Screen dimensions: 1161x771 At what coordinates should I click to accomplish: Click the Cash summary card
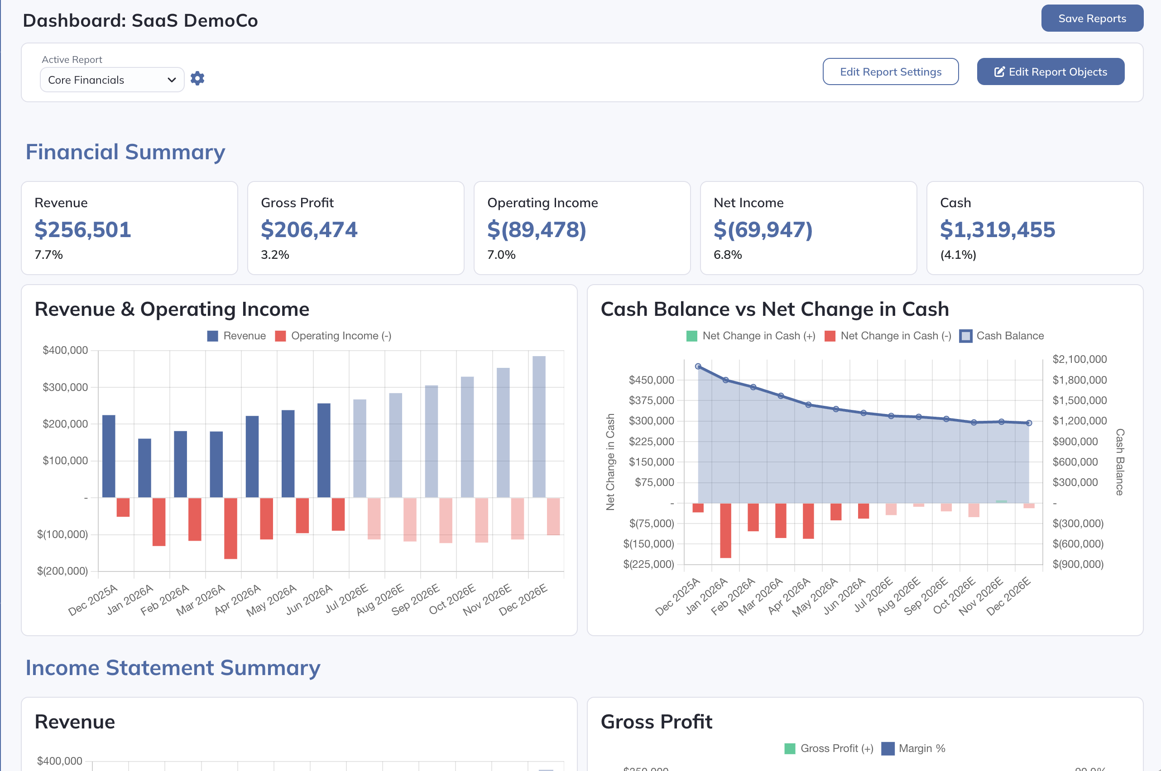1035,228
